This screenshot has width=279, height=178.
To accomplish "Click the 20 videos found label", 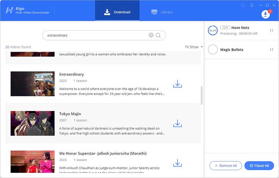I will coord(18,47).
